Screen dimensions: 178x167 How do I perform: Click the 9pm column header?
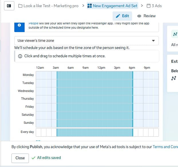point(147,68)
